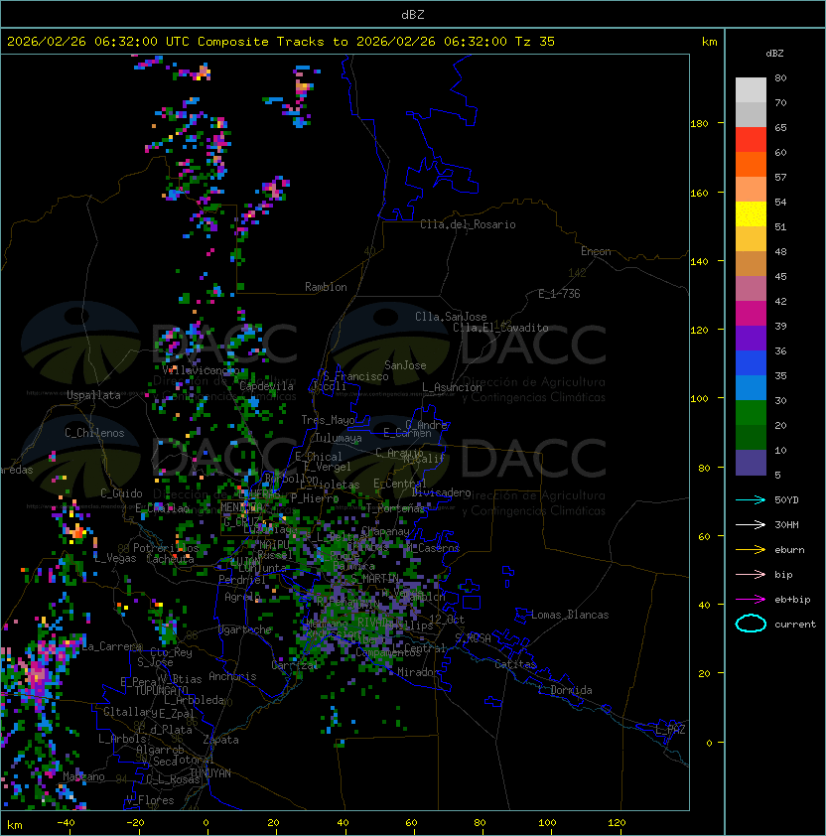This screenshot has width=826, height=836.
Task: Click the 'Zapata' map label
Action: (220, 740)
